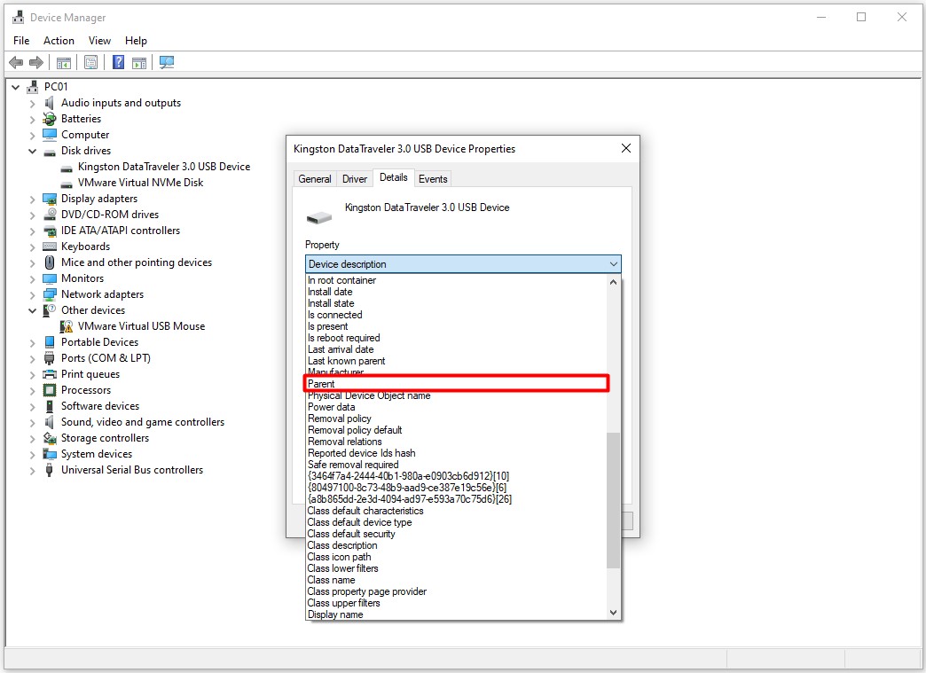Choose Power data property option
The width and height of the screenshot is (926, 673).
click(x=457, y=407)
